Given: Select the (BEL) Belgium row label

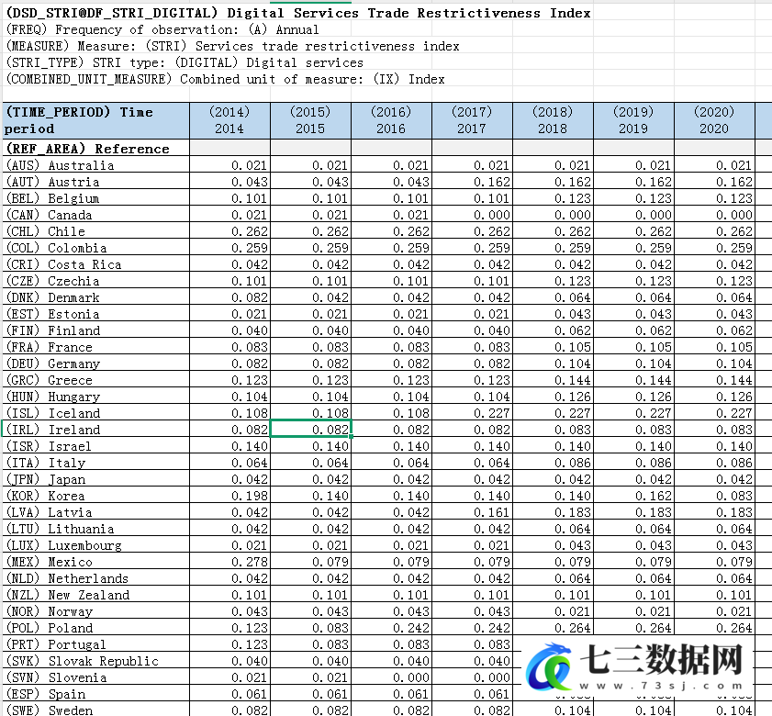Looking at the screenshot, I should tap(96, 198).
